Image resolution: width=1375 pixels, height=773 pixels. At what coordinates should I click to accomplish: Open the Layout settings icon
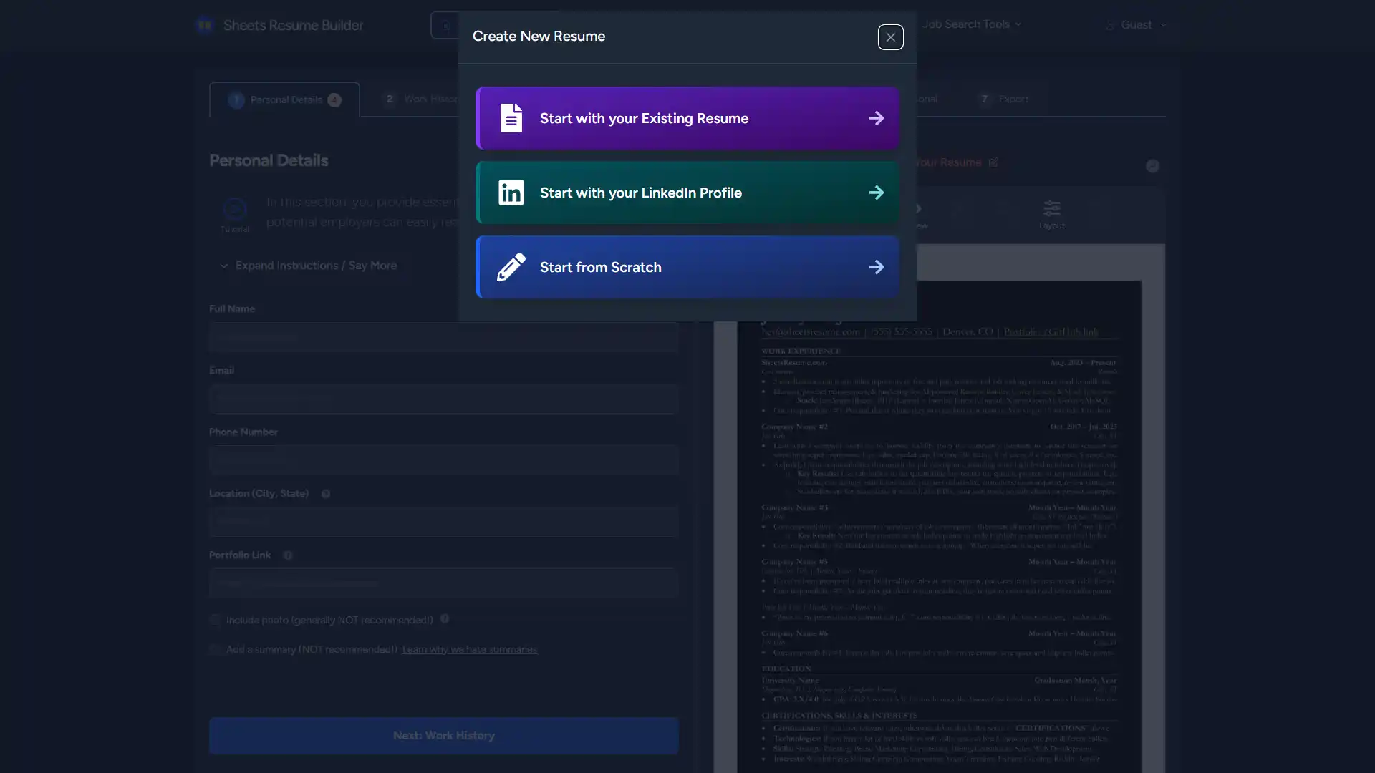coord(1051,215)
